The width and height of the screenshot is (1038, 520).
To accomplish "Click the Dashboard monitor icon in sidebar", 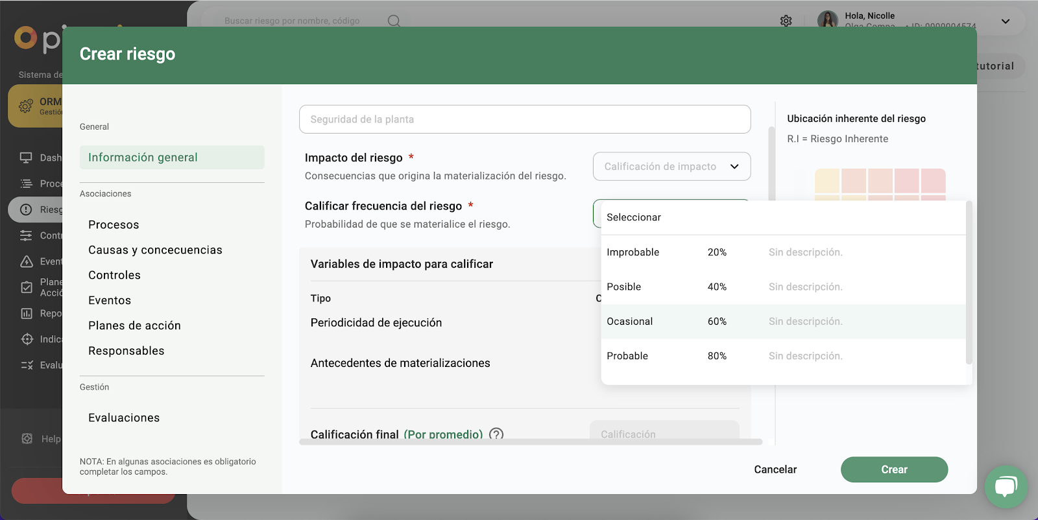I will pos(26,158).
